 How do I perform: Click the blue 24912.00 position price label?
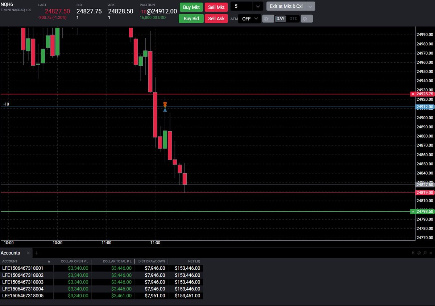tap(425, 107)
